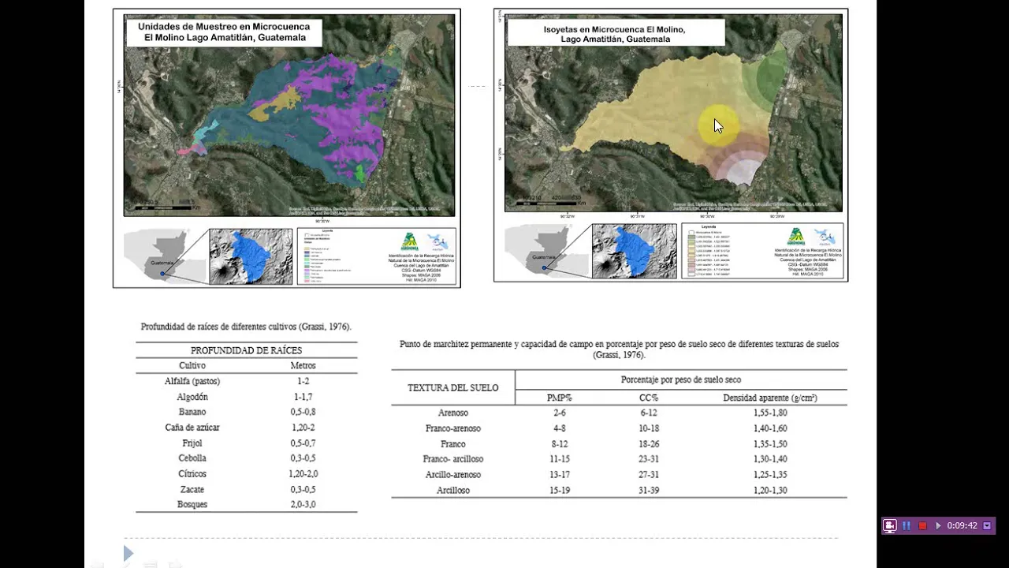Click the '1,20-2,0' depth value
The height and width of the screenshot is (568, 1009).
click(303, 474)
